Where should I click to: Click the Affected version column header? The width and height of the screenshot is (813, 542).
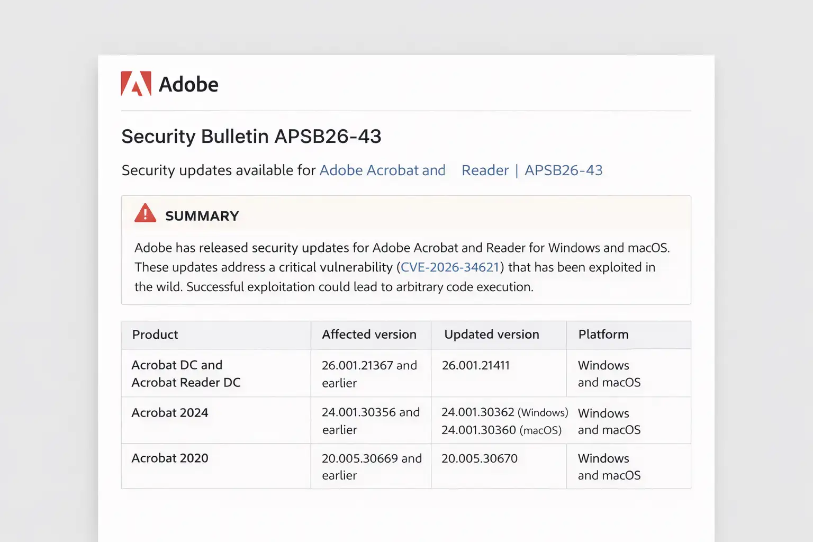click(x=369, y=335)
